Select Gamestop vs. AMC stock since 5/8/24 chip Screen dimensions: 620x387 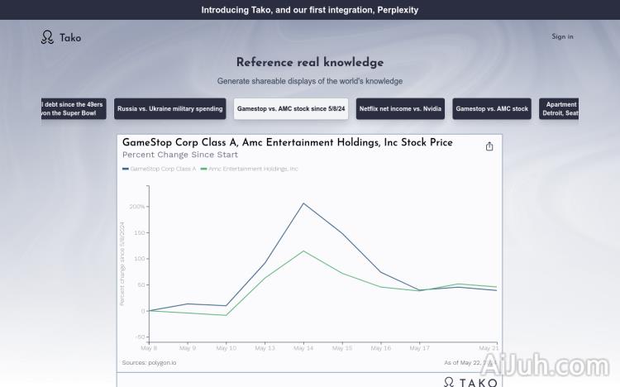coord(290,109)
